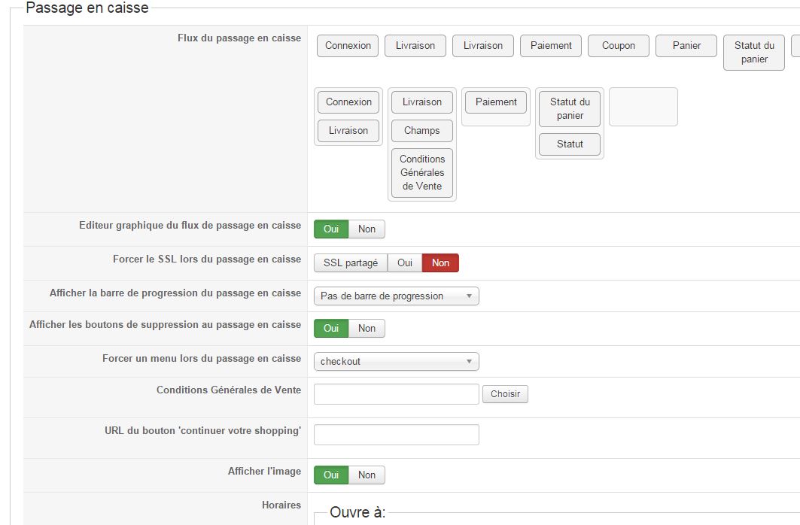The height and width of the screenshot is (525, 800).
Task: Disable Afficher les boutons de suppression with Non
Action: click(x=367, y=329)
